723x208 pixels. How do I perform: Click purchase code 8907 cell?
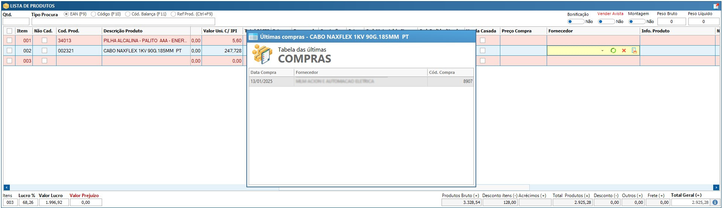450,81
